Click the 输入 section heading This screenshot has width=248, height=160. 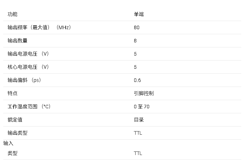coord(8,143)
